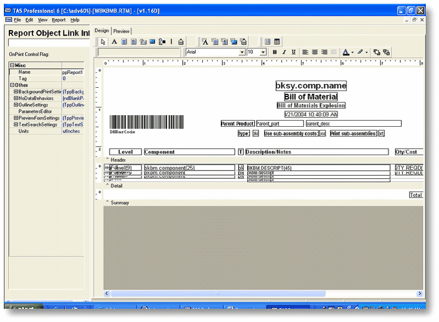439x322 pixels.
Task: Switch to the Preview tab
Action: (x=121, y=31)
